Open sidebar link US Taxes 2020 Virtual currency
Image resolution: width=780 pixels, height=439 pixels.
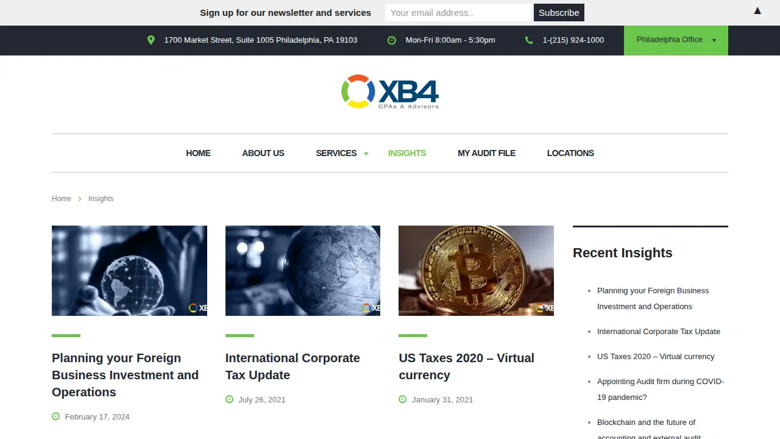pyautogui.click(x=656, y=357)
